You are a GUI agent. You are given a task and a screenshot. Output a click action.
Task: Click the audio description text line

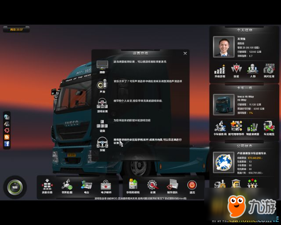point(148,81)
